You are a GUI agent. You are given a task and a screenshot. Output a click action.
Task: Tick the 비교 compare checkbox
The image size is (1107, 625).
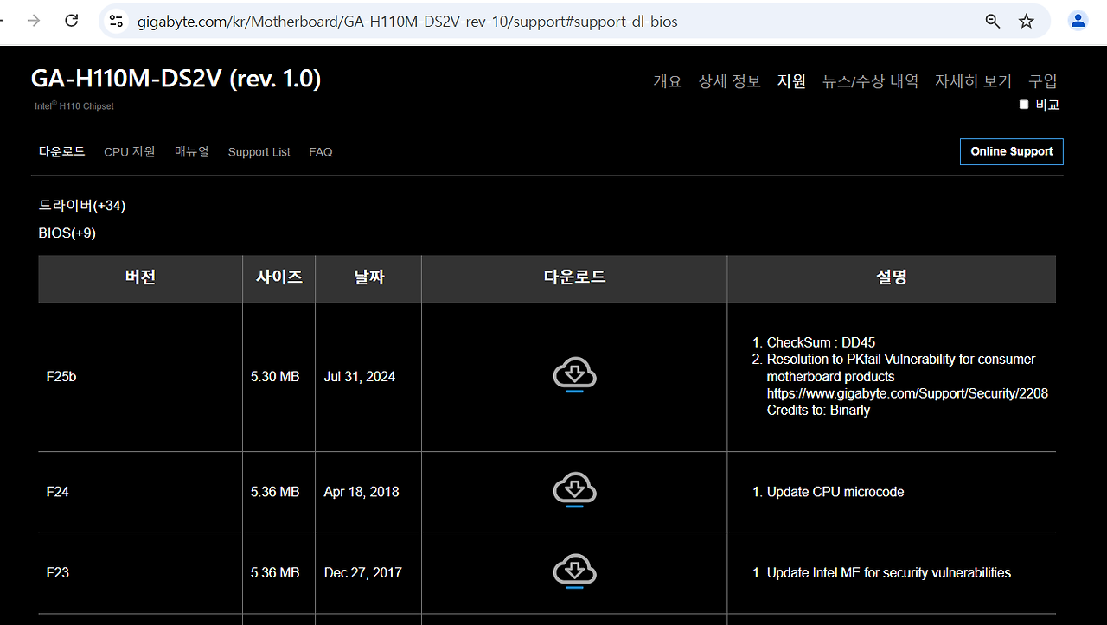click(1024, 105)
